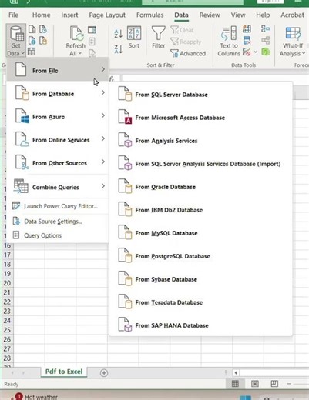Choose From IBM Db2 Database
309x400 pixels.
click(x=201, y=210)
